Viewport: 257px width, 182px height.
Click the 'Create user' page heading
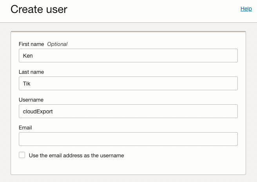coord(39,9)
